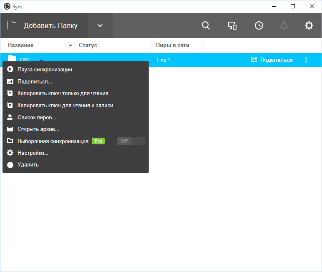322x272 pixels.
Task: Open Список пиров… from context menu
Action: click(x=37, y=118)
